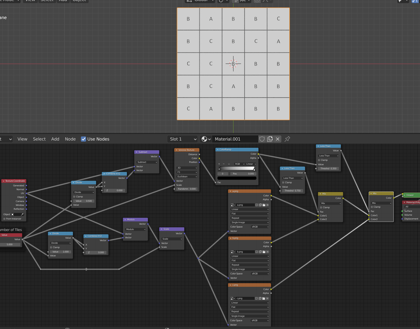This screenshot has height=329, width=420.
Task: Open the node editor Add menu
Action: pyautogui.click(x=55, y=139)
